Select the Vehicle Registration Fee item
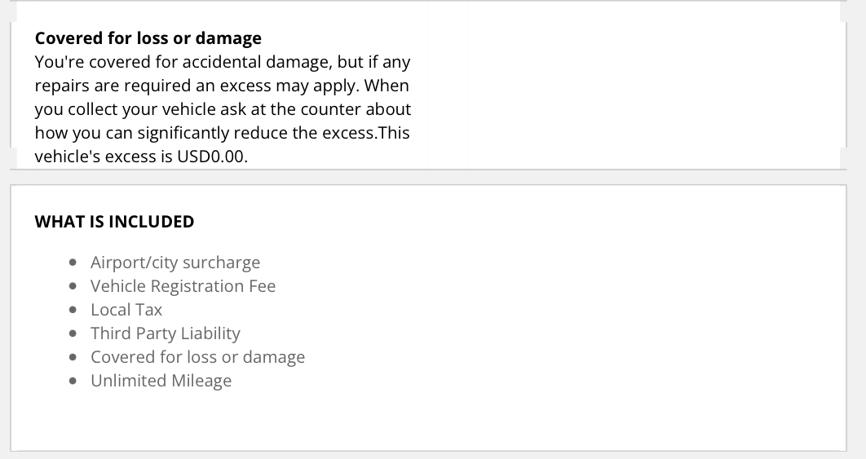Viewport: 866px width, 459px height. coord(183,286)
